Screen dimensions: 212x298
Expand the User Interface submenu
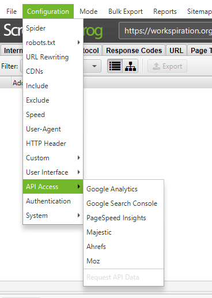coord(53,172)
